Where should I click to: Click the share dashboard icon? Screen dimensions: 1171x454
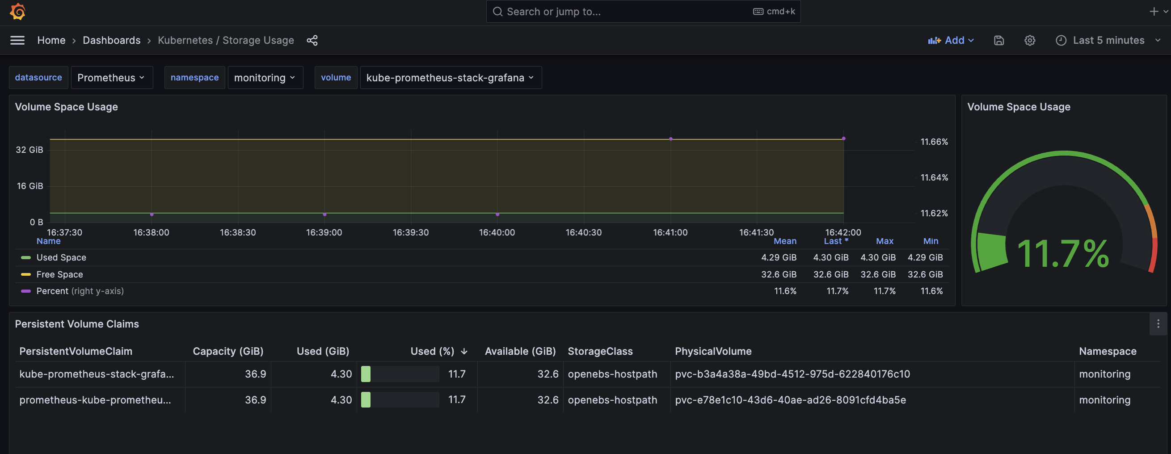coord(312,41)
